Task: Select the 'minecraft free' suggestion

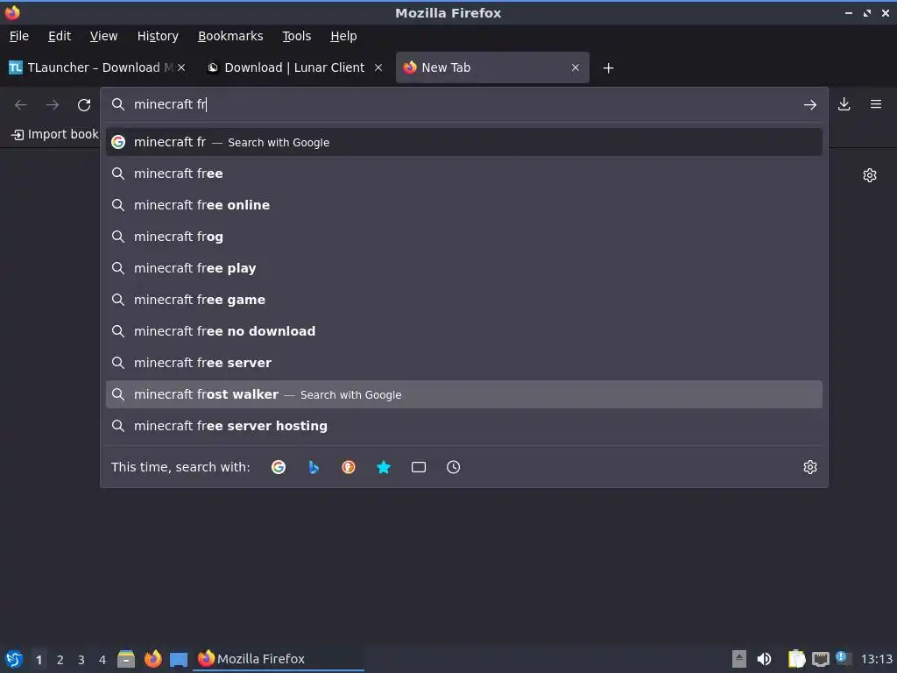Action: pos(464,174)
